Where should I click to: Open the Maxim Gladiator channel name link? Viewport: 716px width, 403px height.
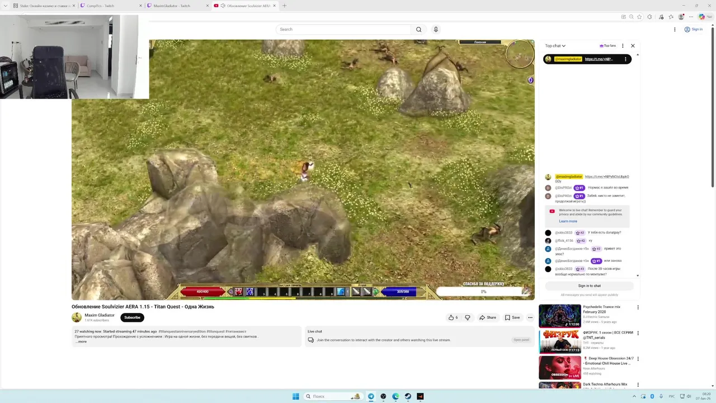point(100,315)
